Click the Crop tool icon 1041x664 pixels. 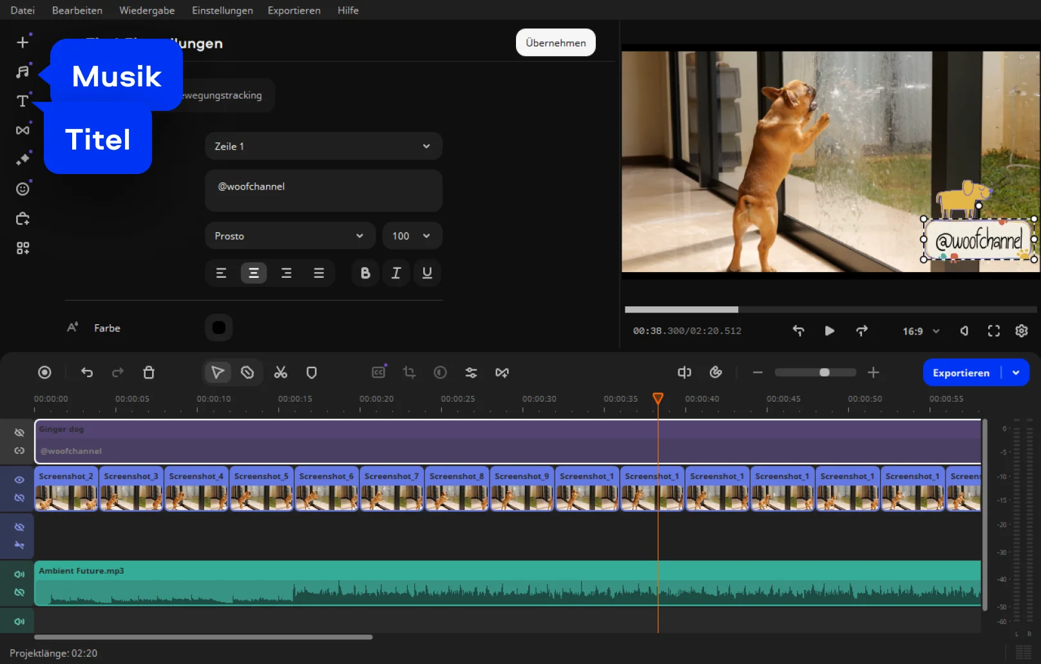pos(409,373)
